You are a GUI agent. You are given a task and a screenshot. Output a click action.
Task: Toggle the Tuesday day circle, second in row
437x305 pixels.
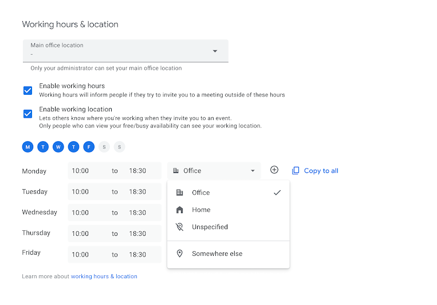coord(43,147)
